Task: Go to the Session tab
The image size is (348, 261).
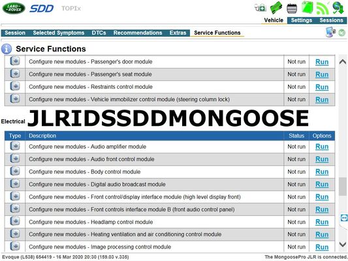Action: tap(15, 33)
